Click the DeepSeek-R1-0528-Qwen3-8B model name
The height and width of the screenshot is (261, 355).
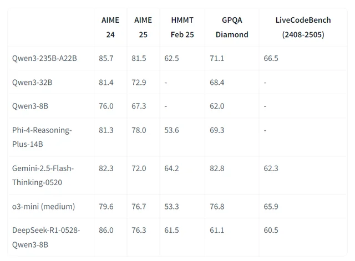point(45,237)
